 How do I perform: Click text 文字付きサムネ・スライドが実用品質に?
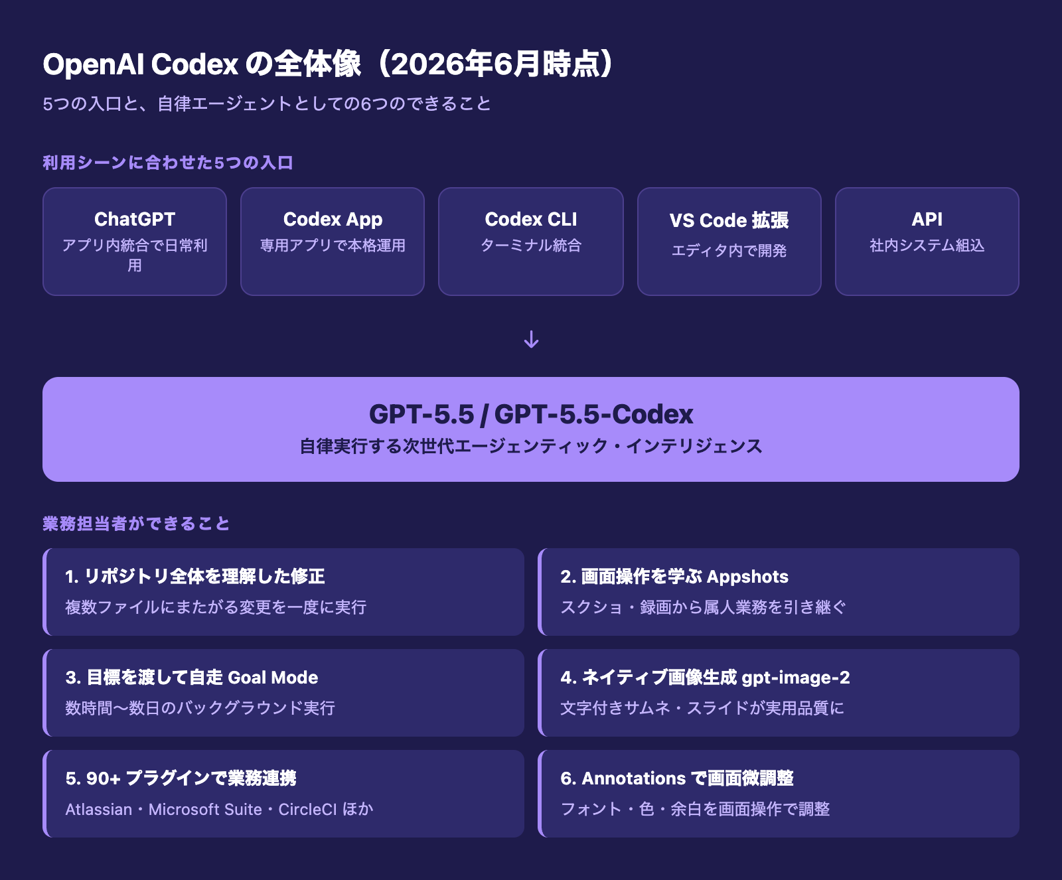tap(702, 708)
